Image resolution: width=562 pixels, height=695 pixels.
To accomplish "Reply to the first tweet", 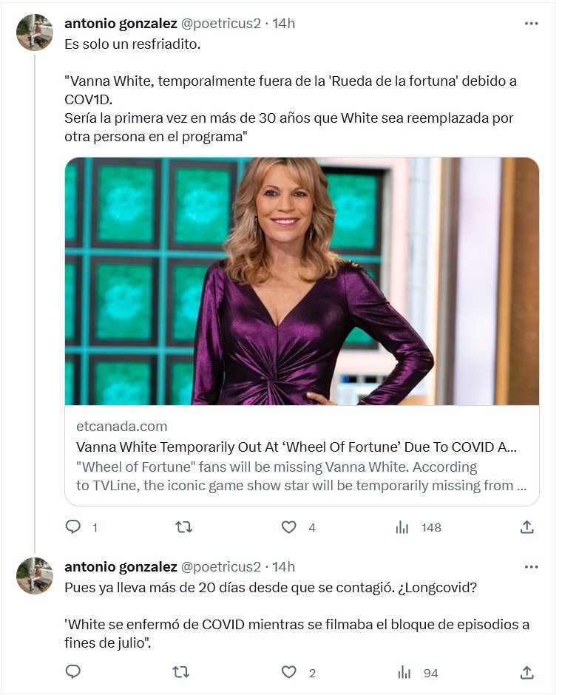I will pos(73,527).
